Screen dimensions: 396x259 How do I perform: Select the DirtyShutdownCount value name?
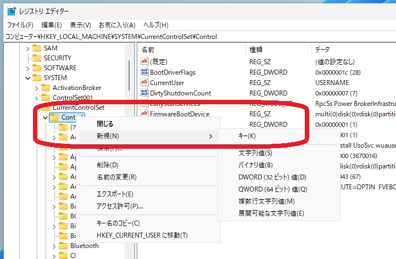click(180, 93)
